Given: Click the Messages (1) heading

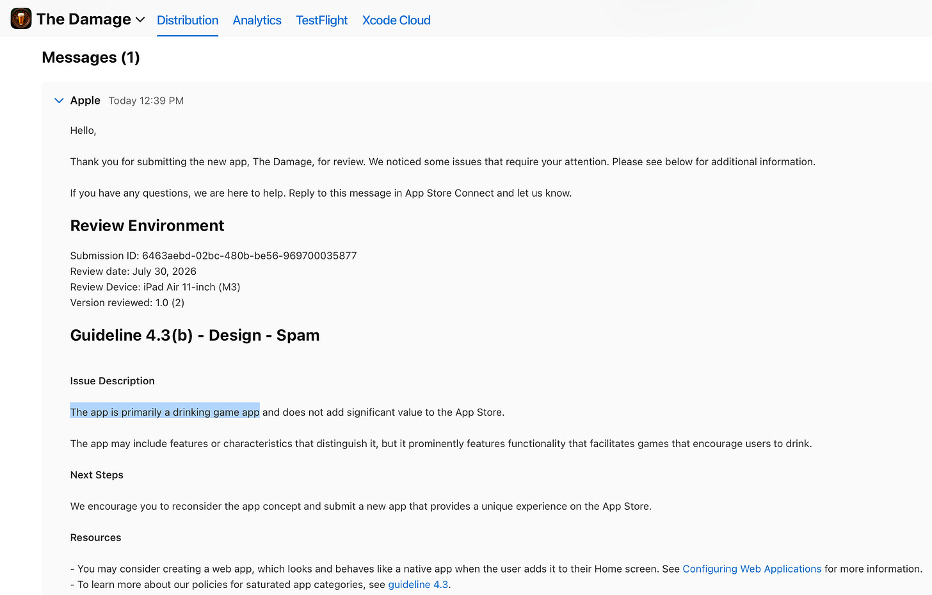Looking at the screenshot, I should pos(91,58).
